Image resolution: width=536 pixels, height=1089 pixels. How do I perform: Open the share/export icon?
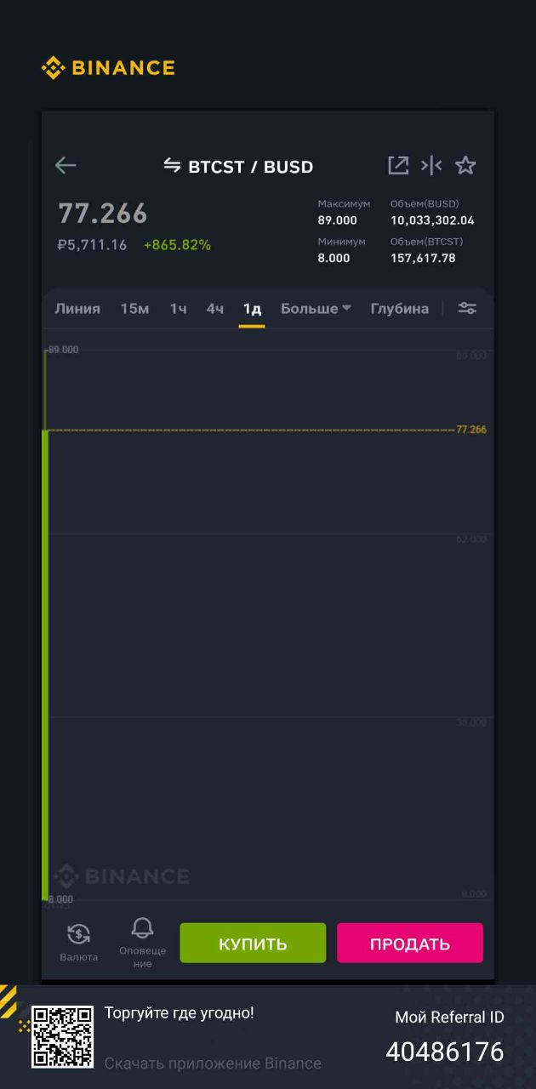click(x=398, y=166)
